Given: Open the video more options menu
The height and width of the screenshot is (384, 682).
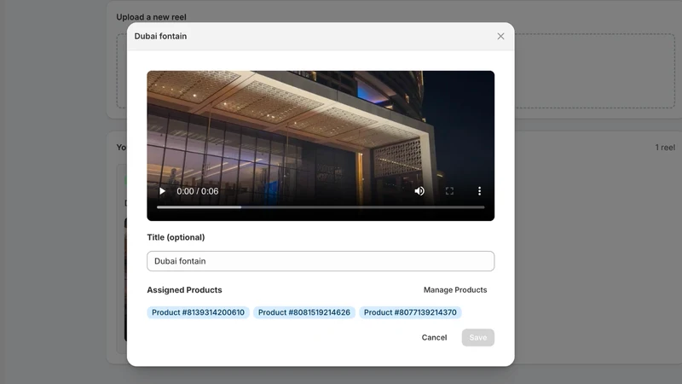Looking at the screenshot, I should click(x=479, y=191).
